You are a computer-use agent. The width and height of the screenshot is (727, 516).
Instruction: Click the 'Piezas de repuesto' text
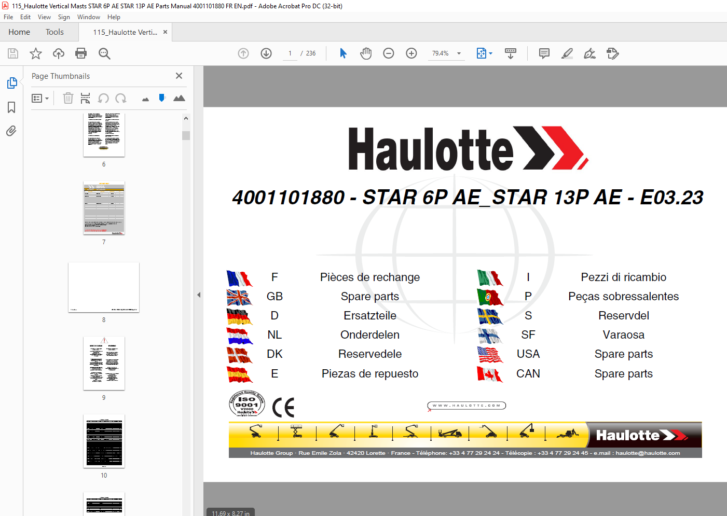(x=370, y=374)
